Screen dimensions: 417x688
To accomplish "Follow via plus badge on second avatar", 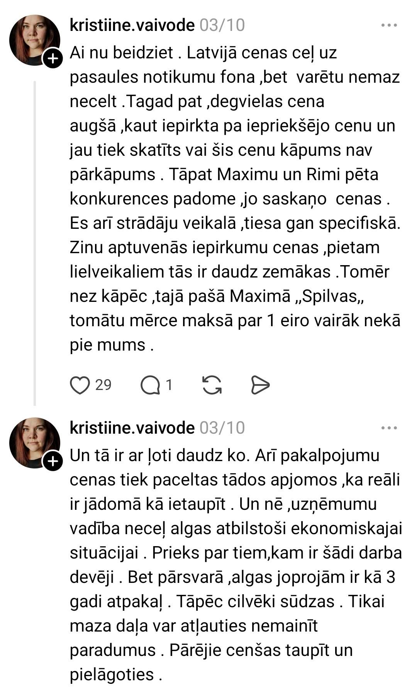I will (x=53, y=461).
